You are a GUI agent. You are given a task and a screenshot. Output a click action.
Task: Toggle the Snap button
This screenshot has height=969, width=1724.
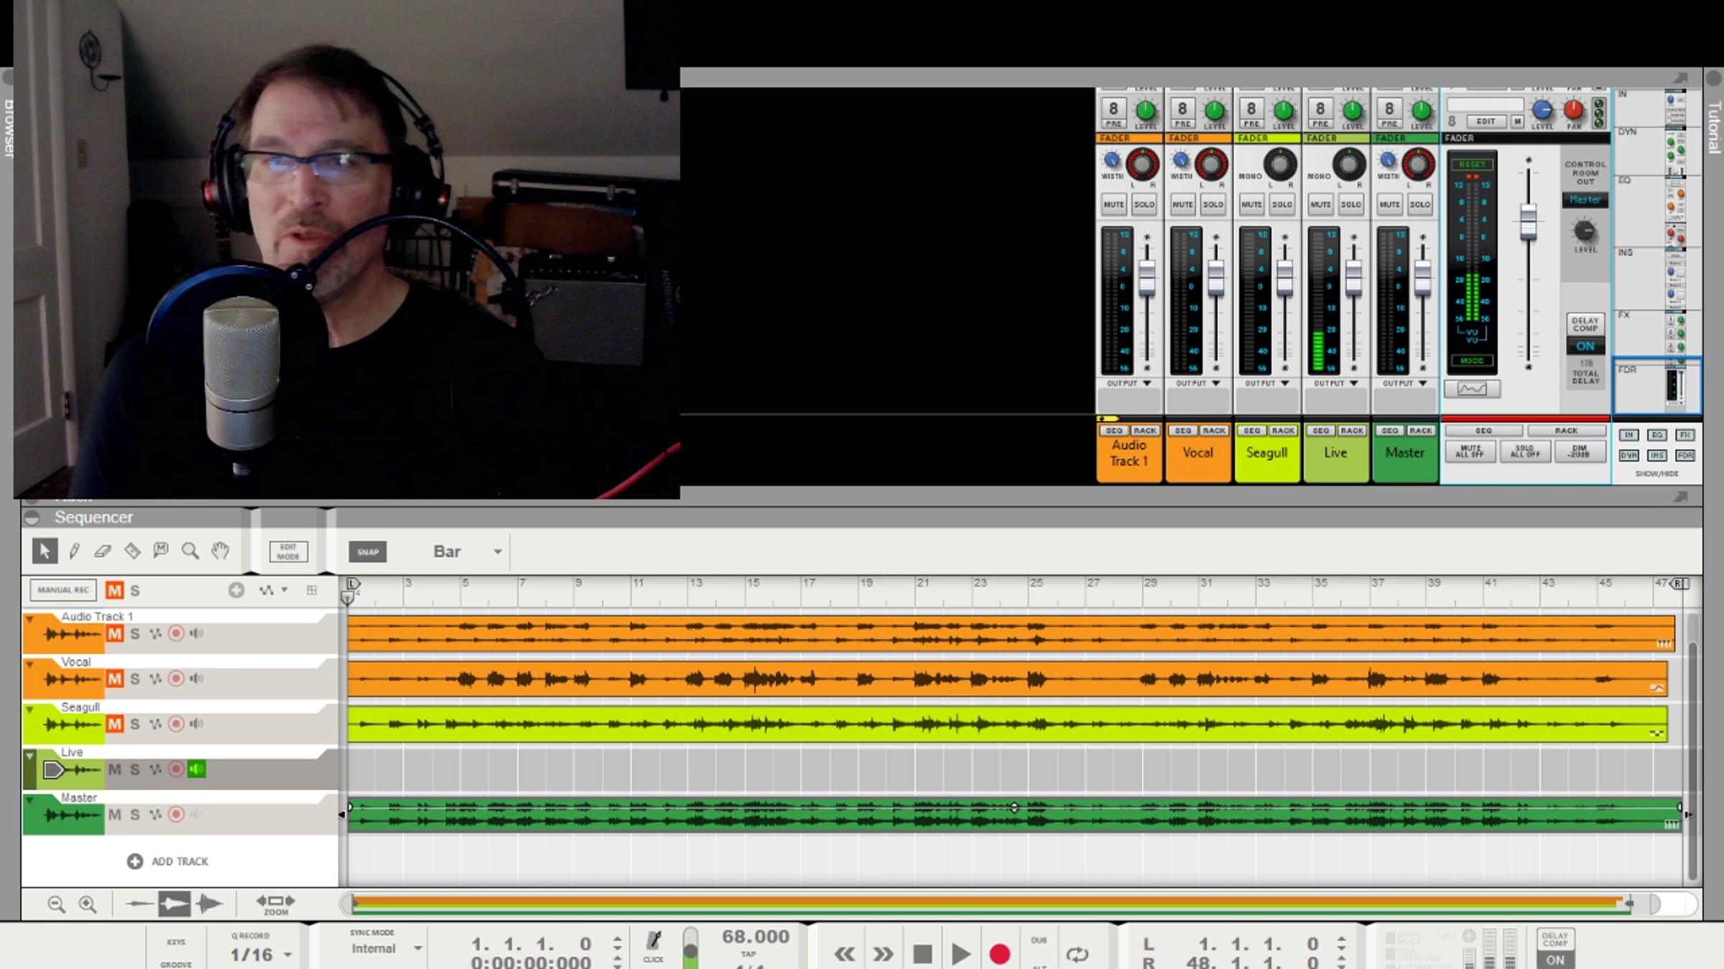tap(368, 552)
